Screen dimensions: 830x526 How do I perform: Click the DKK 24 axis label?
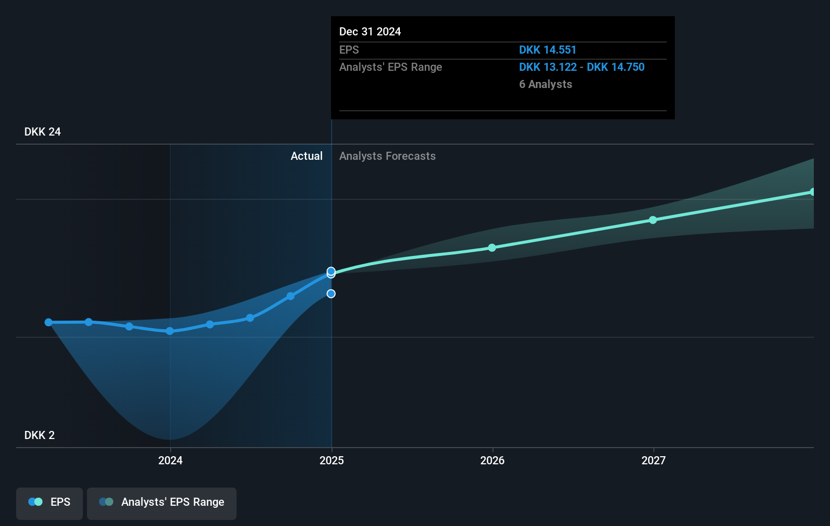point(42,132)
